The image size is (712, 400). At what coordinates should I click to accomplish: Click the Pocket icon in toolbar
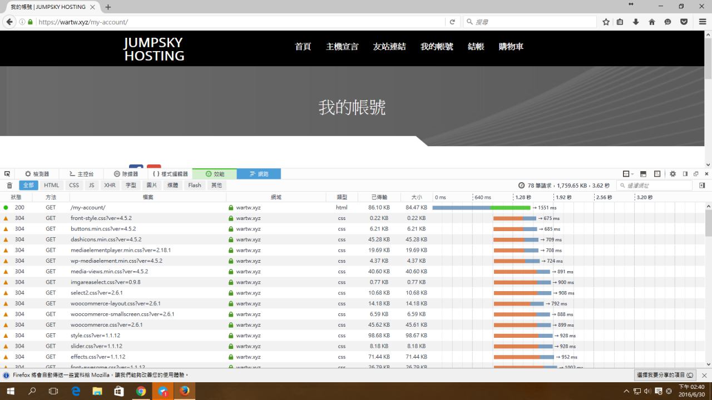click(x=684, y=22)
